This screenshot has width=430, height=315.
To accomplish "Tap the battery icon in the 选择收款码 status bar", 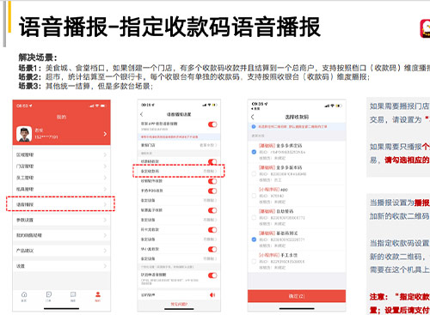I will pyautogui.click(x=339, y=106).
